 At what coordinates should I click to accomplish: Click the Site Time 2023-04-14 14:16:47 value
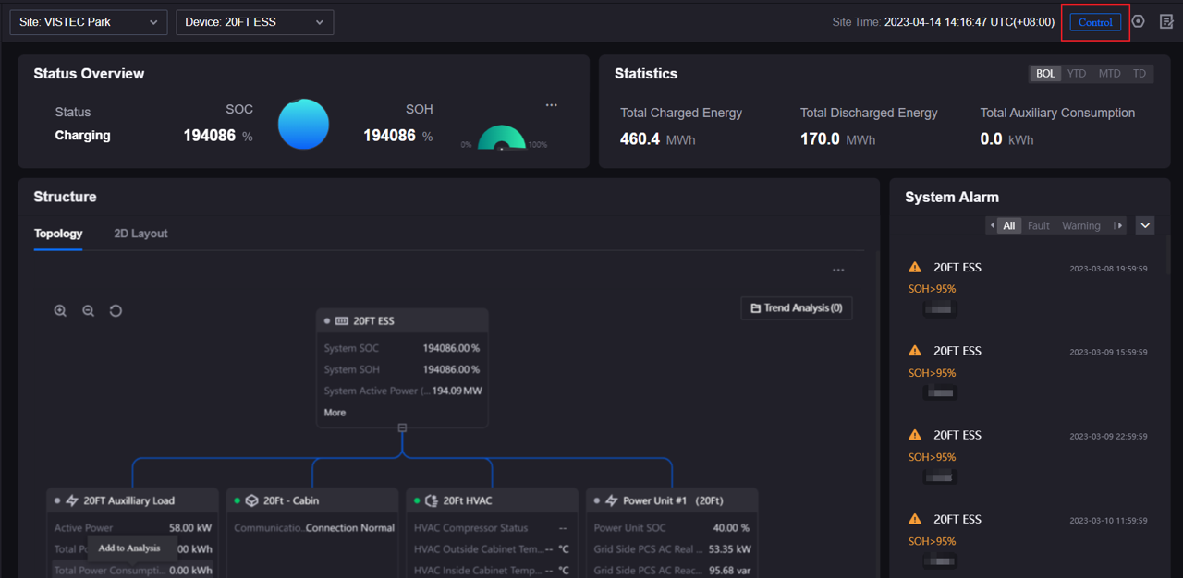tap(970, 22)
